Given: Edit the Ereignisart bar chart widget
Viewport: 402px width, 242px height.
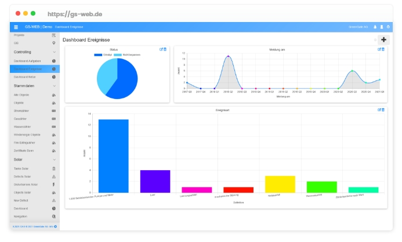Looking at the screenshot, I should click(379, 109).
